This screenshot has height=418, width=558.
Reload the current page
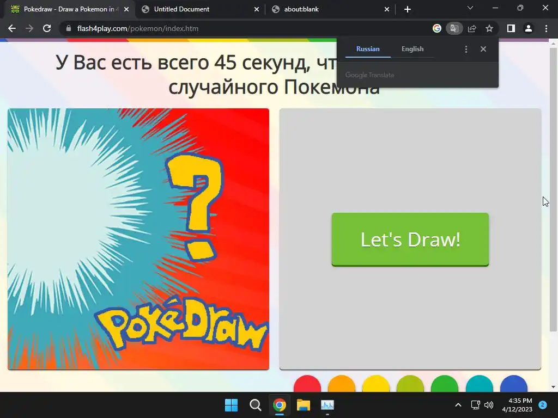(x=47, y=28)
